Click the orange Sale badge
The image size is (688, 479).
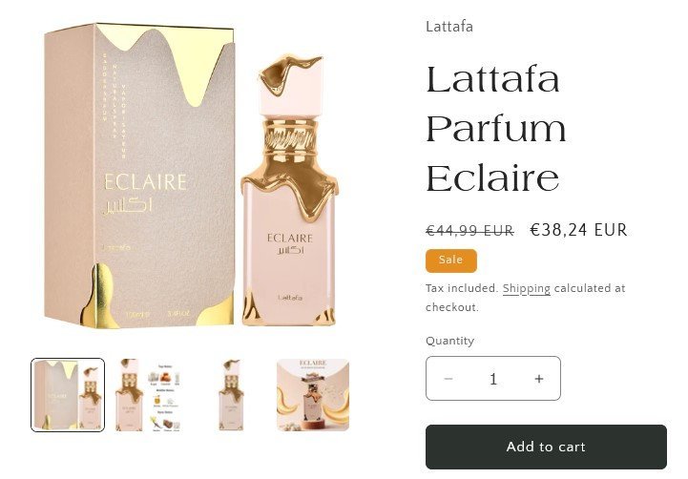(x=451, y=260)
